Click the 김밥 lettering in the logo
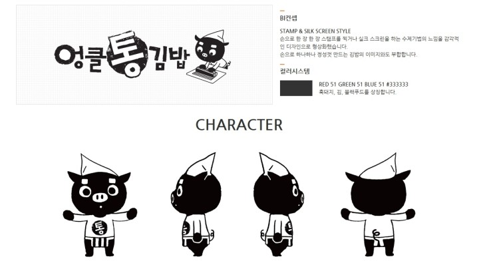 169,58
